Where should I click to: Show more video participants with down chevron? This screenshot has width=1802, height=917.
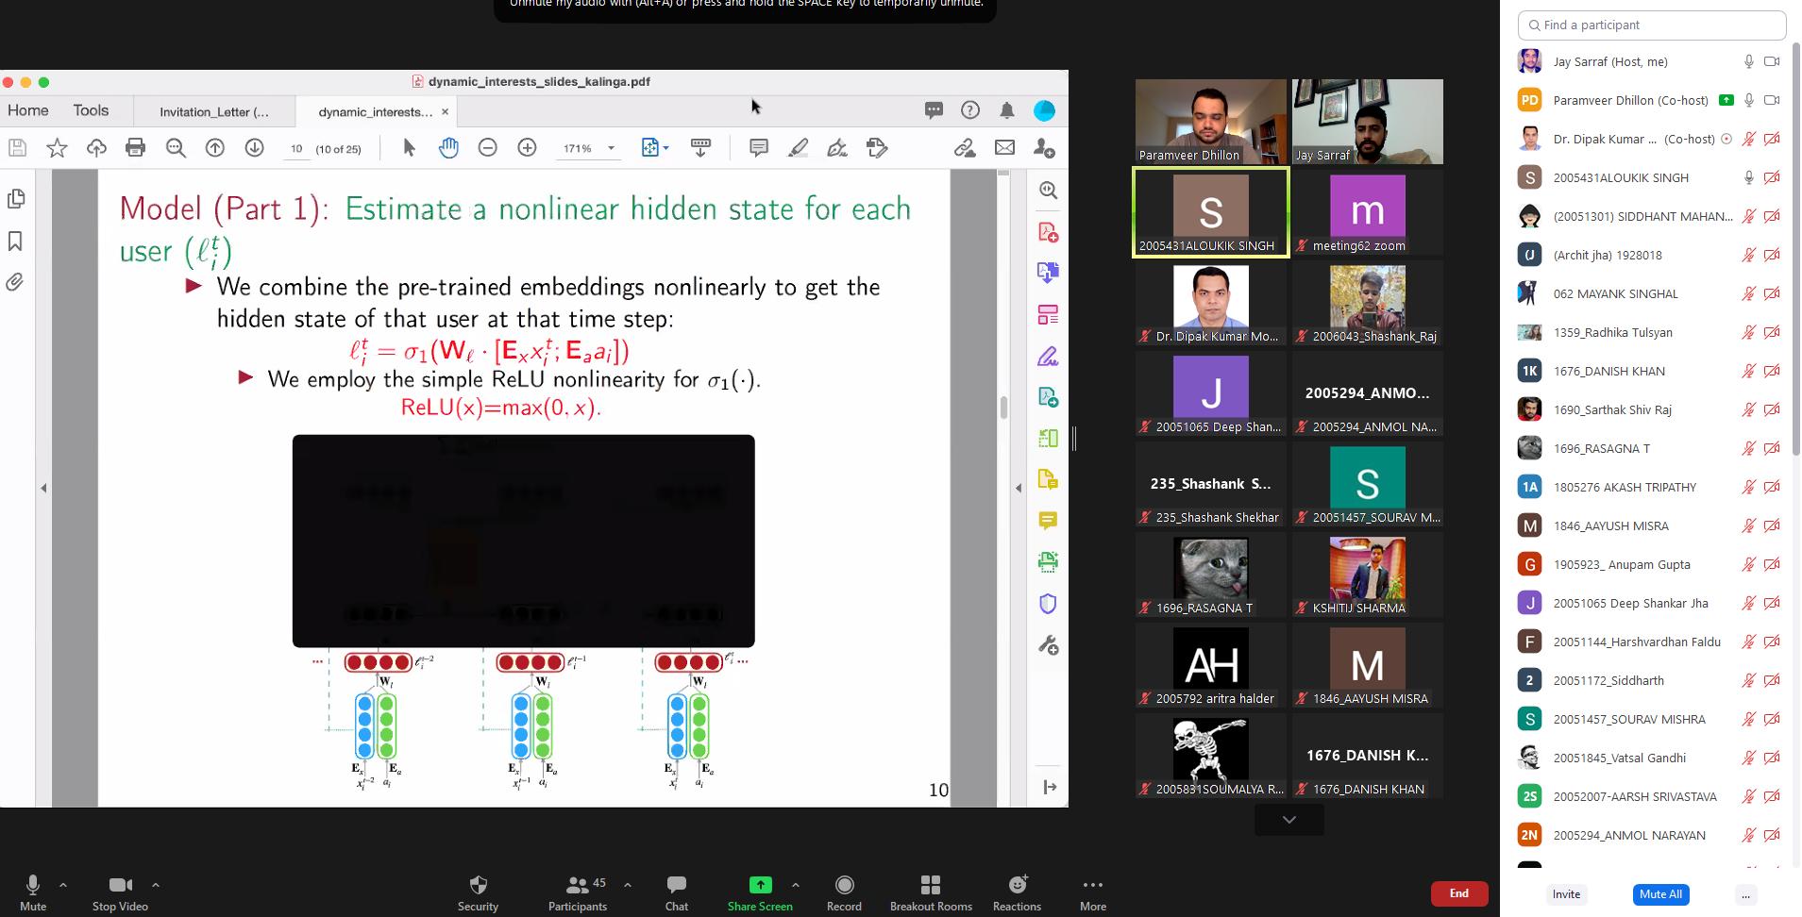[1288, 820]
